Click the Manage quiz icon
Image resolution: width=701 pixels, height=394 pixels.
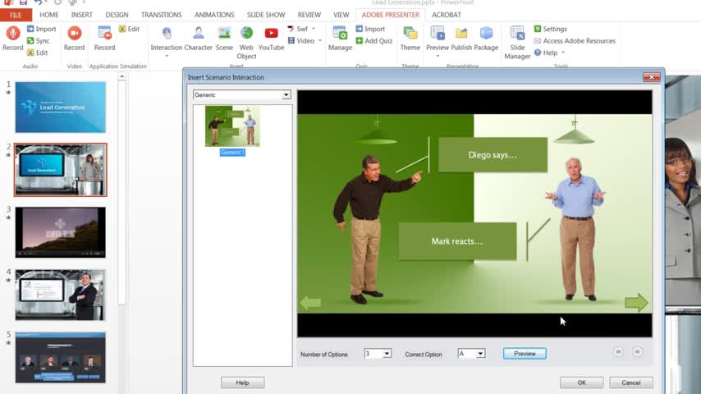pyautogui.click(x=340, y=34)
